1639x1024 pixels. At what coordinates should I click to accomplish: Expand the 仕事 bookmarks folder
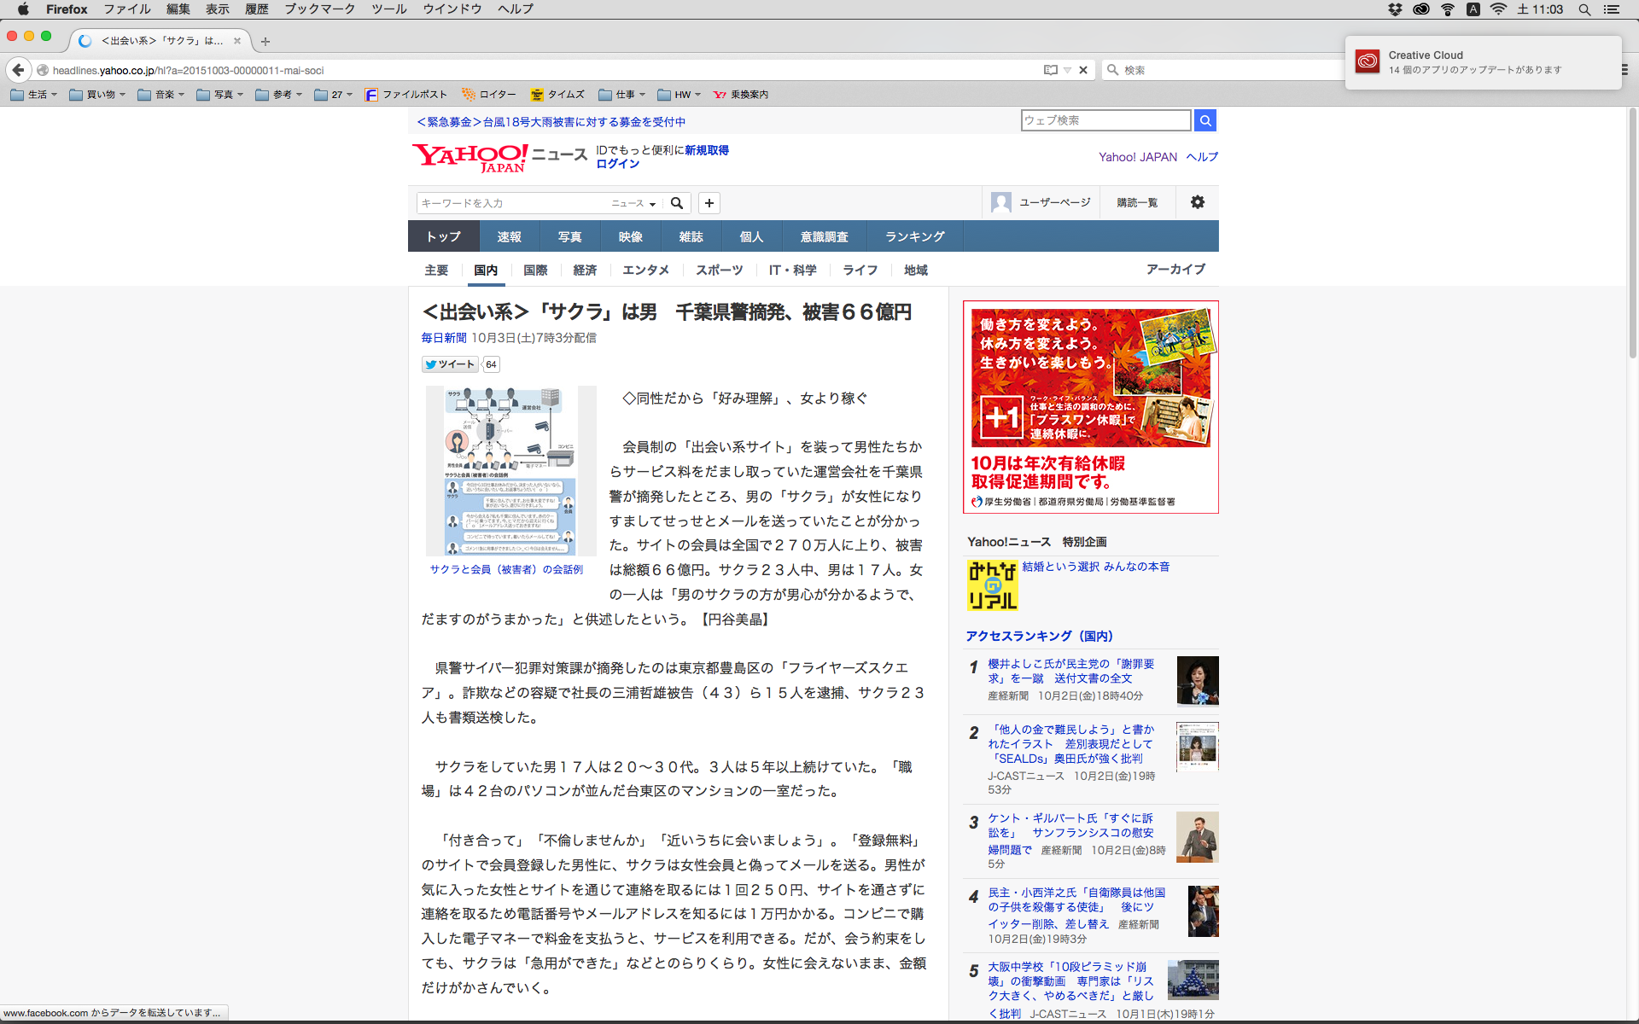pos(622,95)
